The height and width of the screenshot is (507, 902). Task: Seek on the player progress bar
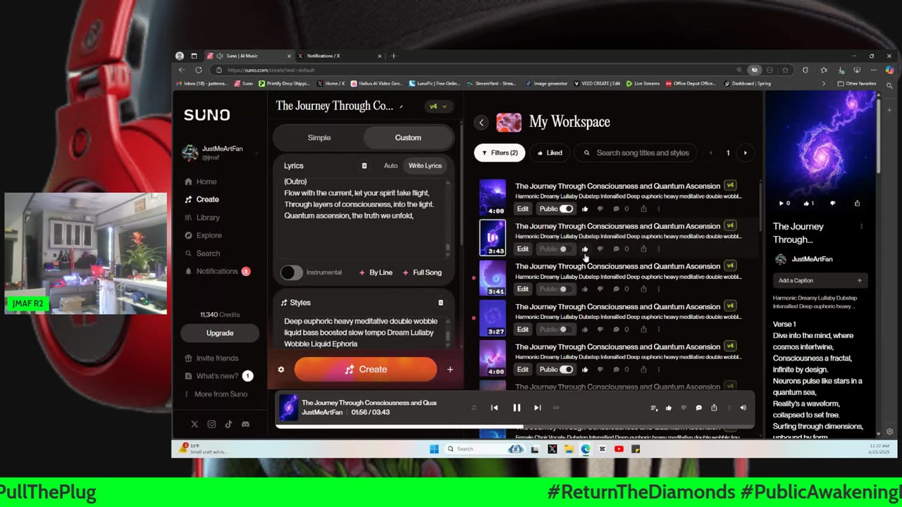(x=514, y=425)
